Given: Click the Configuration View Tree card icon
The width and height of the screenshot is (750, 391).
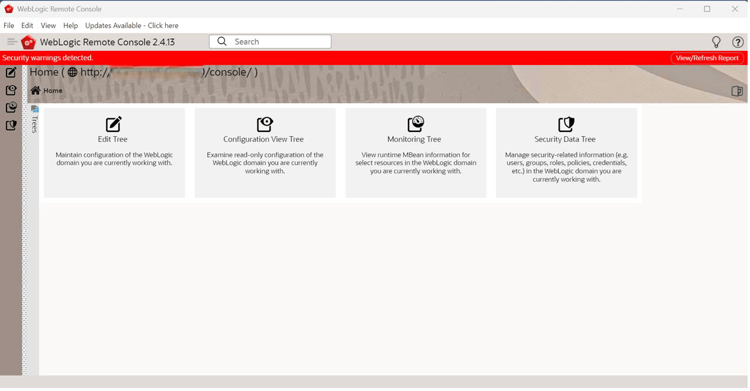Looking at the screenshot, I should coord(265,124).
